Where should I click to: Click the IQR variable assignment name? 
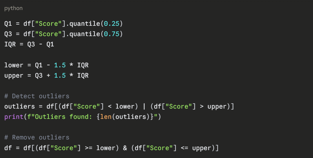tap(10, 44)
